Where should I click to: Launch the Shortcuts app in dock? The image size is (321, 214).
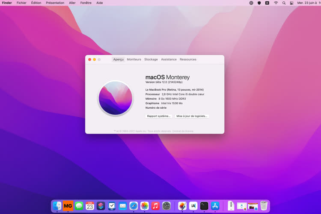click(101, 205)
